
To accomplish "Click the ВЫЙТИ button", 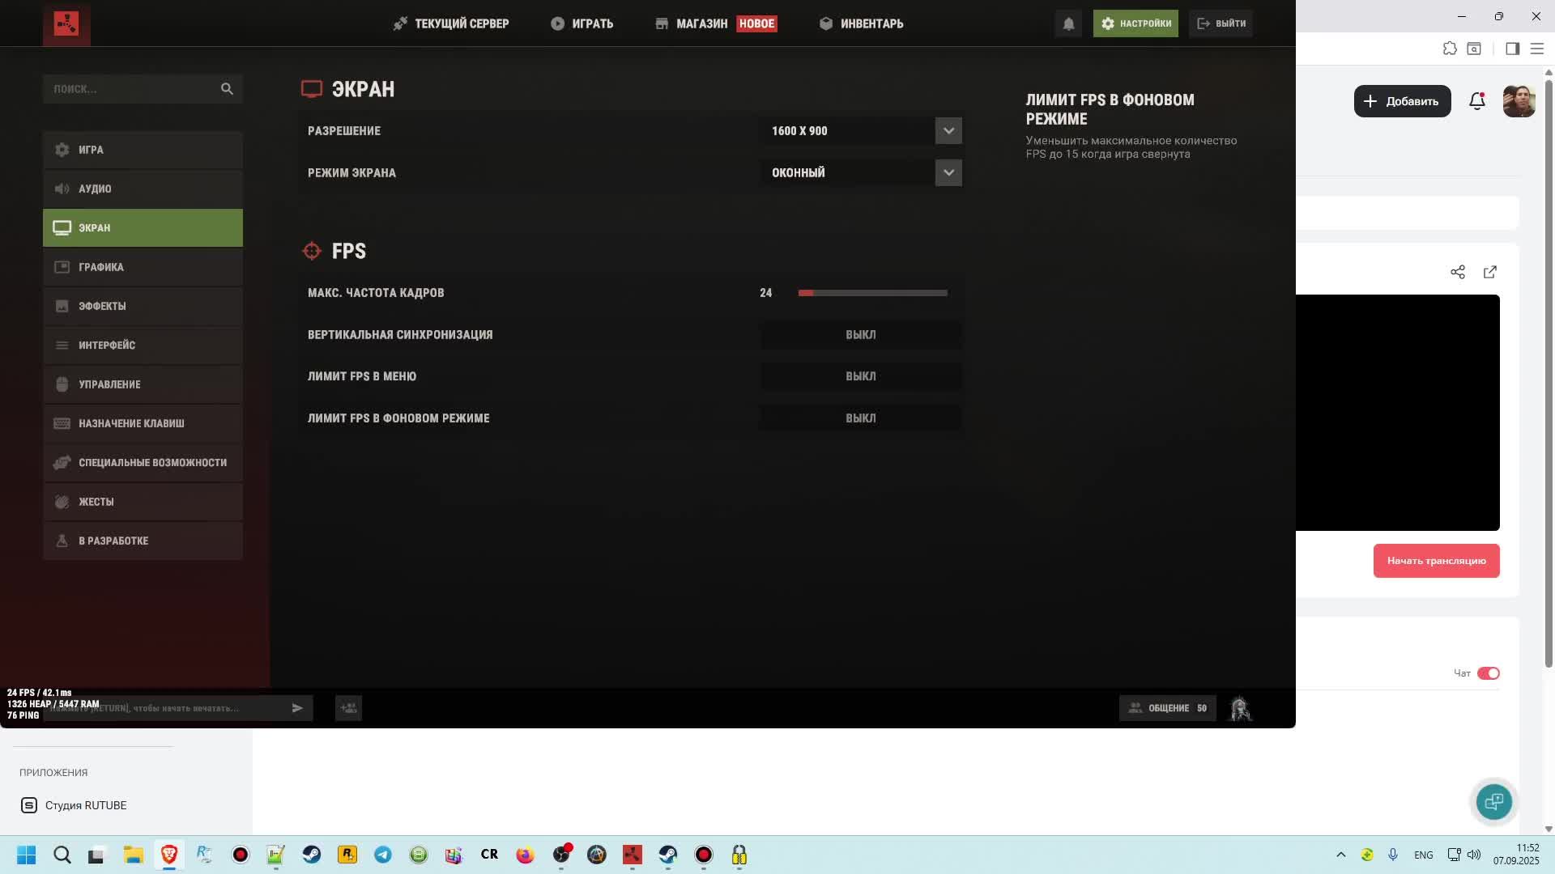I will click(x=1221, y=23).
